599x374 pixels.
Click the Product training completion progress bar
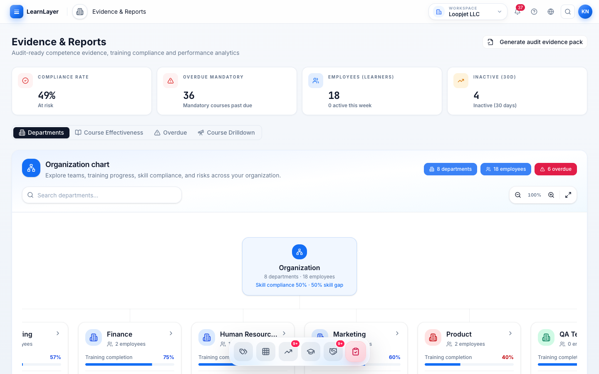point(469,364)
